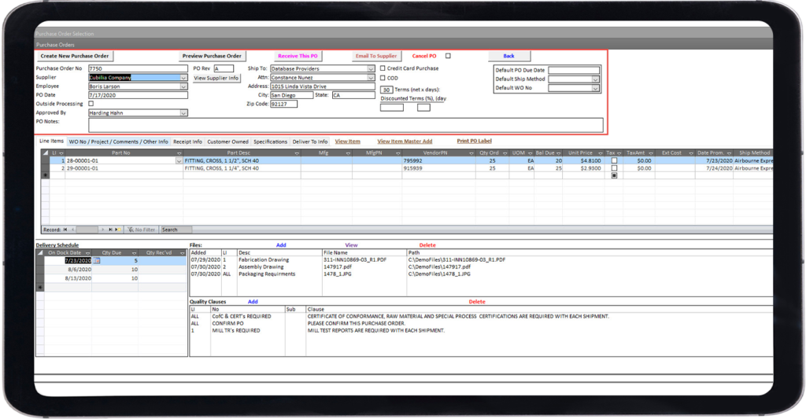Click Create New Purchase Order button
The image size is (806, 419).
pyautogui.click(x=75, y=56)
